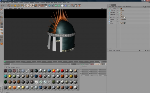This screenshot has height=93, width=150.
Task: Switch to the Structure tab
Action: tap(114, 5)
